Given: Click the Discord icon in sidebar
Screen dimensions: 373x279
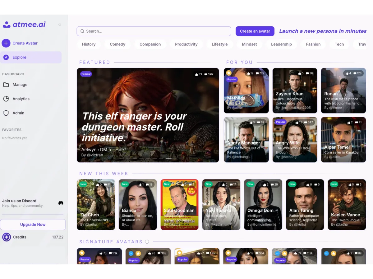Looking at the screenshot, I should [61, 203].
